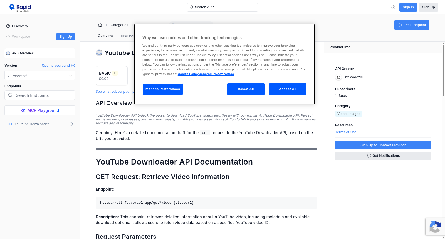Click the codezic avatar icon

click(338, 77)
